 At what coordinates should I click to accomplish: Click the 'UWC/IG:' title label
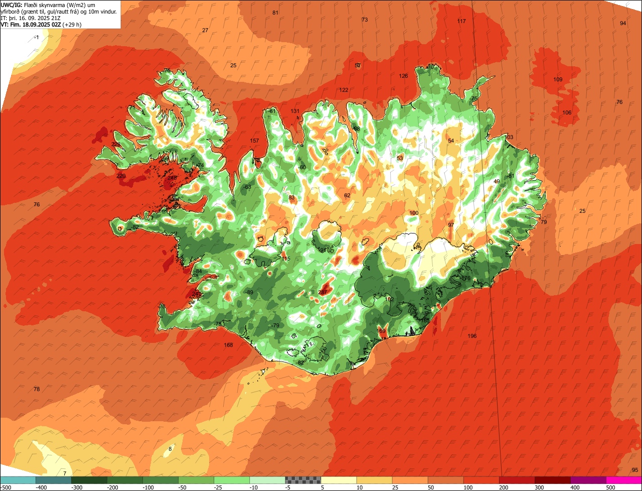(12, 5)
